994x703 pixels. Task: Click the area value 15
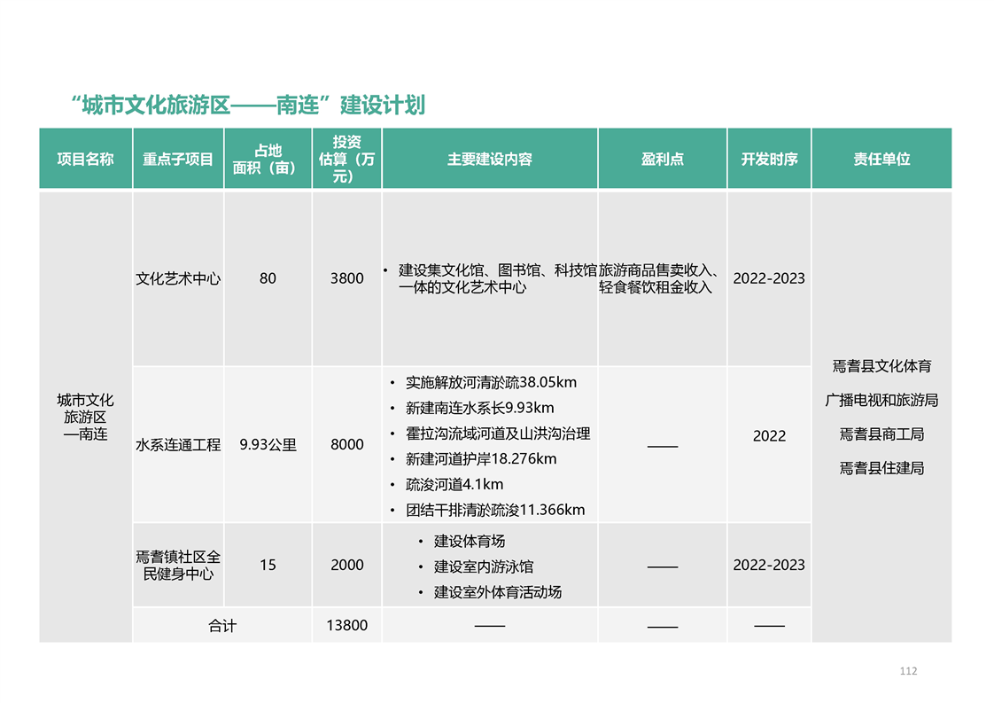(268, 566)
